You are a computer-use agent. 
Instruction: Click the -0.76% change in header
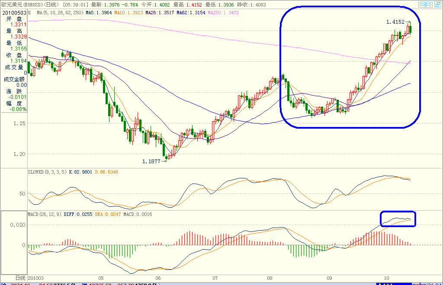130,5
